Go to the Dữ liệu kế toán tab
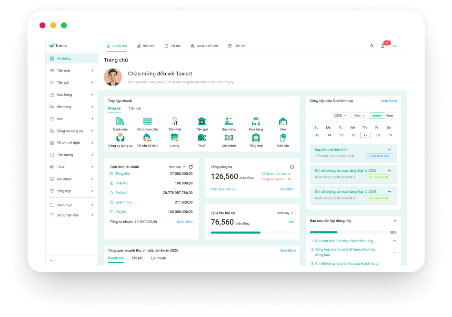The width and height of the screenshot is (452, 317). tap(204, 46)
